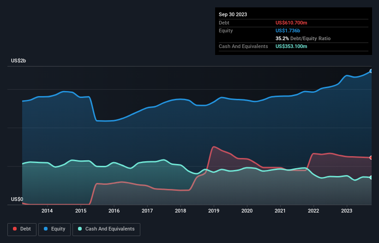Screen dimensions: 379x243
Task: Select the 2015 x-axis label
Action: pos(81,211)
